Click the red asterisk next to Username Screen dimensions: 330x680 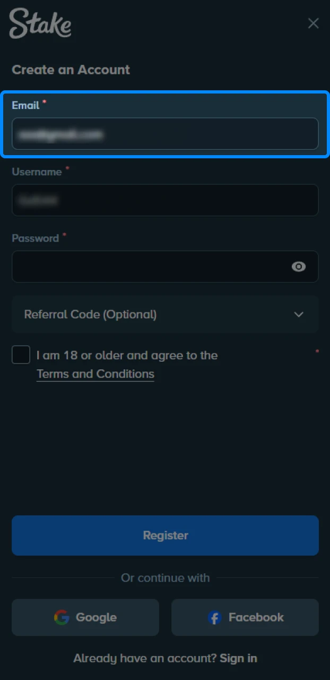coord(67,168)
